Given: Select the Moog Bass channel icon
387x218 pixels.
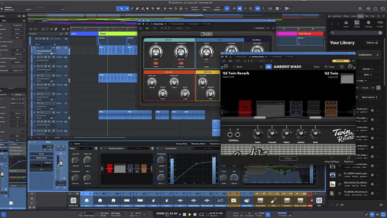Looking at the screenshot, I should (x=260, y=200).
